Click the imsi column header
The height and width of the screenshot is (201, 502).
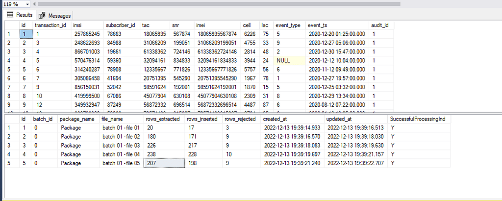point(87,25)
